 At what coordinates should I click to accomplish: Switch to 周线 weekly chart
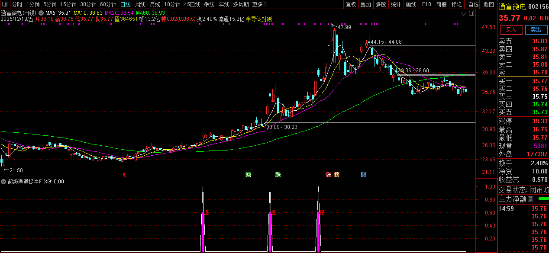point(140,4)
